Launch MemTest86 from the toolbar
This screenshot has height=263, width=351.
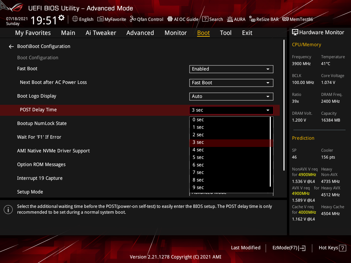[x=298, y=19]
